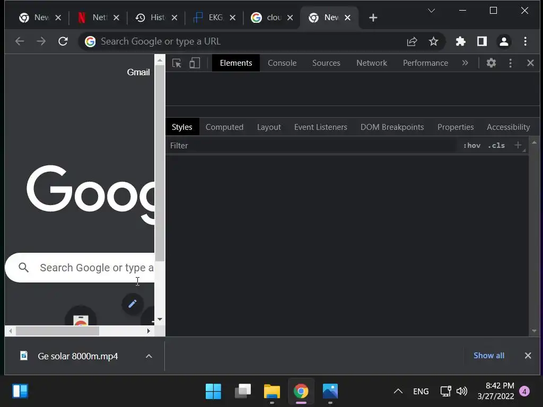Screen dimensions: 543x407
Task: Show hidden system tray icons
Action: coord(398,392)
